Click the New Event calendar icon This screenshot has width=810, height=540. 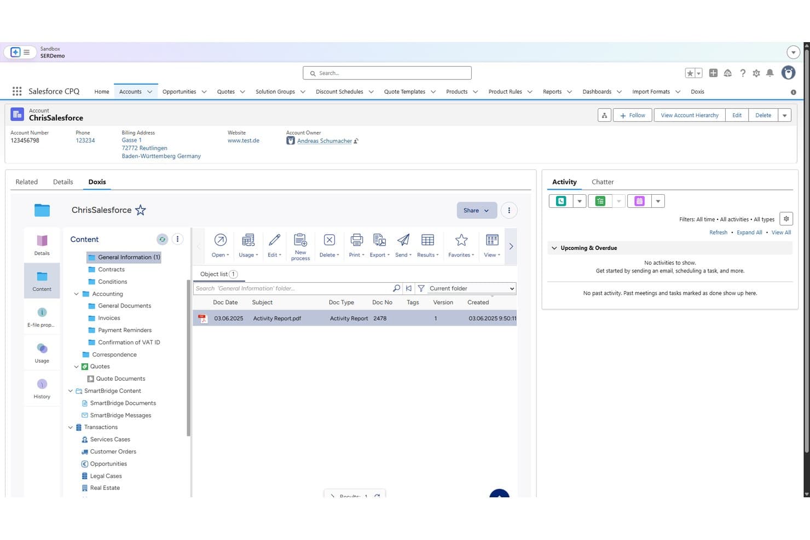point(639,201)
